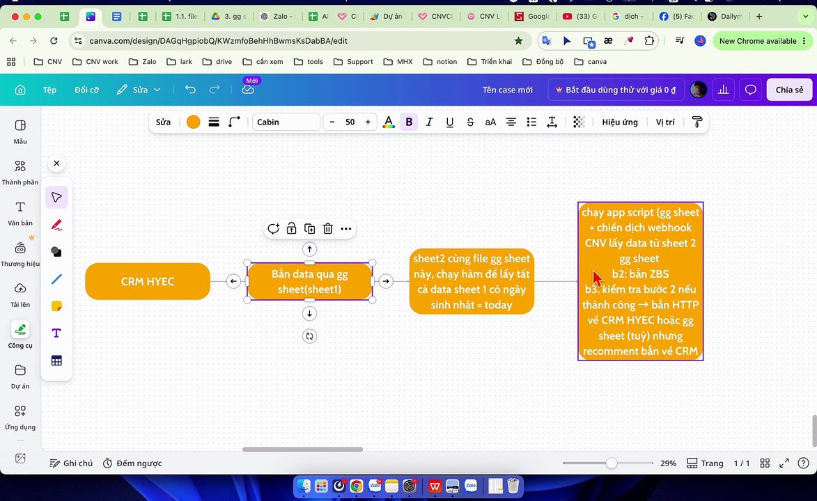Change the text alignment
This screenshot has width=817, height=501.
click(x=511, y=122)
